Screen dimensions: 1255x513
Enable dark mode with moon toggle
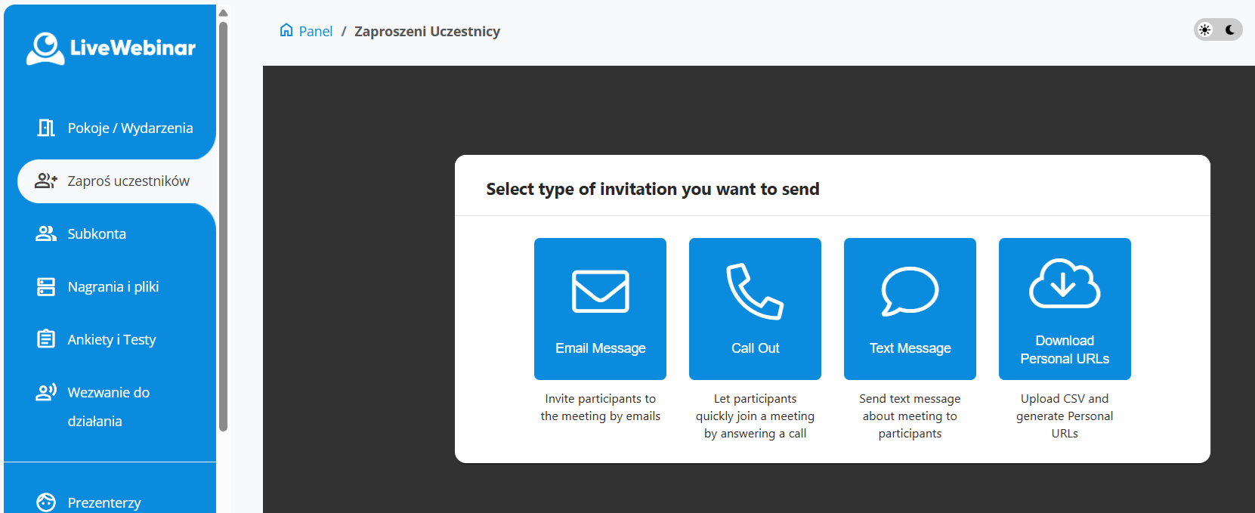click(1231, 29)
